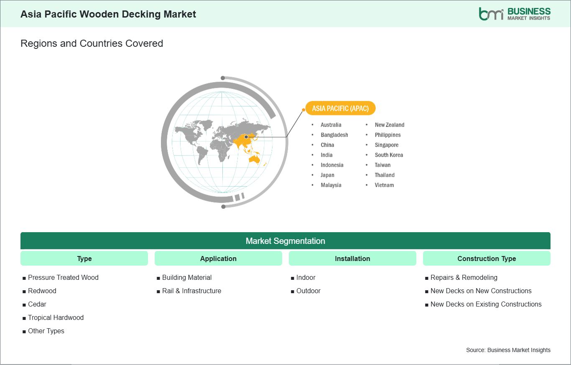Viewport: 571px width, 365px height.
Task: Click the title Asia Pacific Wooden Decking Market
Action: 108,14
